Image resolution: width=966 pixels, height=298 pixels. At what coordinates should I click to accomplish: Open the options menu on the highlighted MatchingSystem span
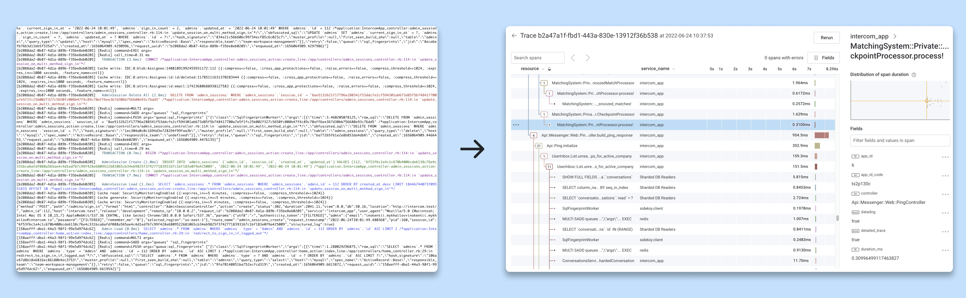(516, 124)
